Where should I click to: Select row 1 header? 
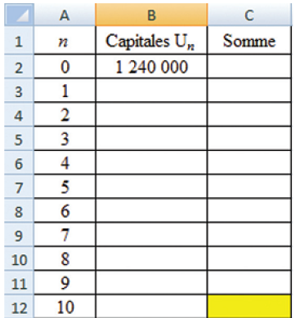pos(19,41)
